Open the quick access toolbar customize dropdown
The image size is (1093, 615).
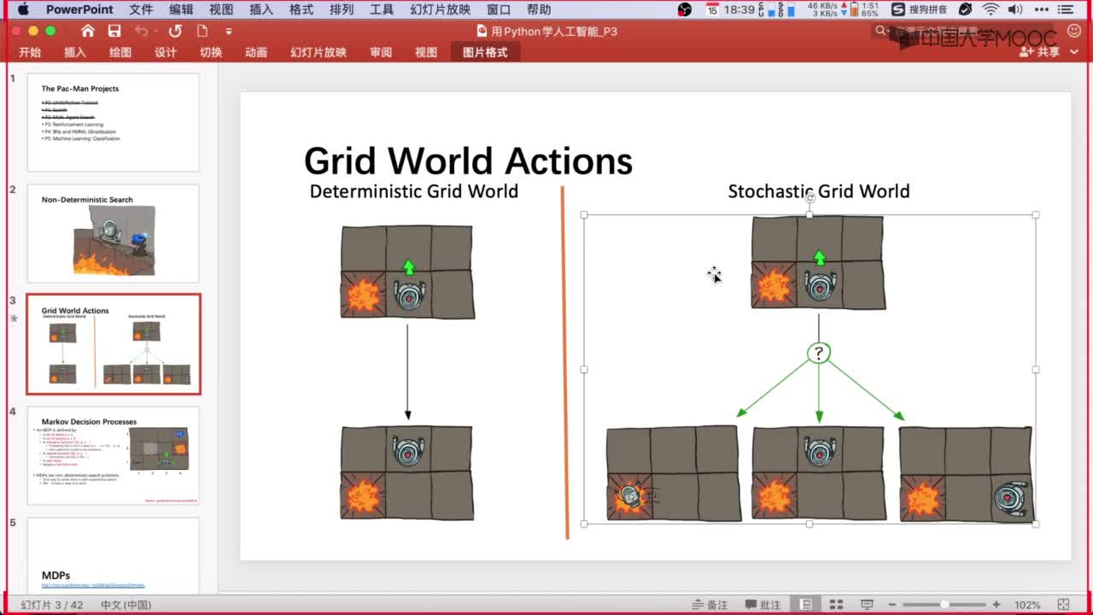point(229,32)
